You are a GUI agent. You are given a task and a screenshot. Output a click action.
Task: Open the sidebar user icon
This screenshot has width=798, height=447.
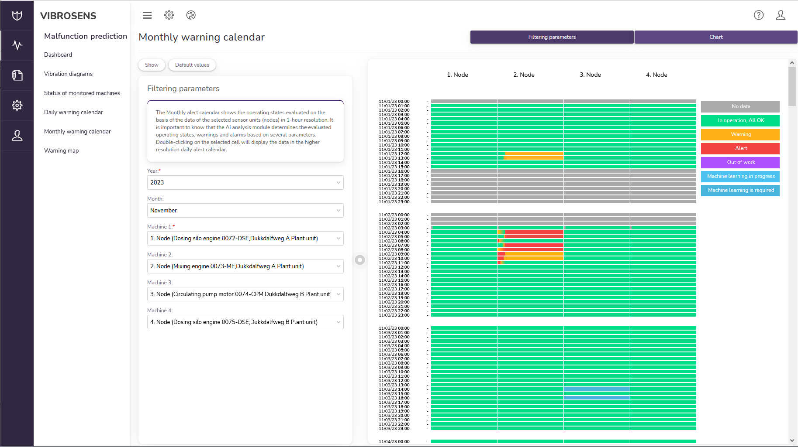pos(17,136)
